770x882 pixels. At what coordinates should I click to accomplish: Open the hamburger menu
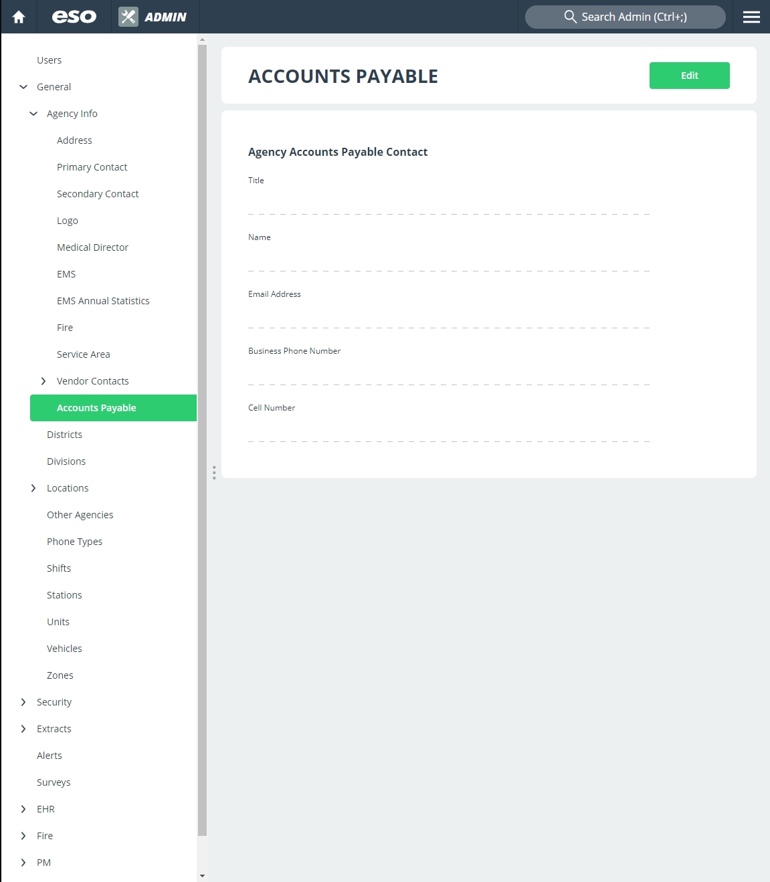[x=751, y=17]
